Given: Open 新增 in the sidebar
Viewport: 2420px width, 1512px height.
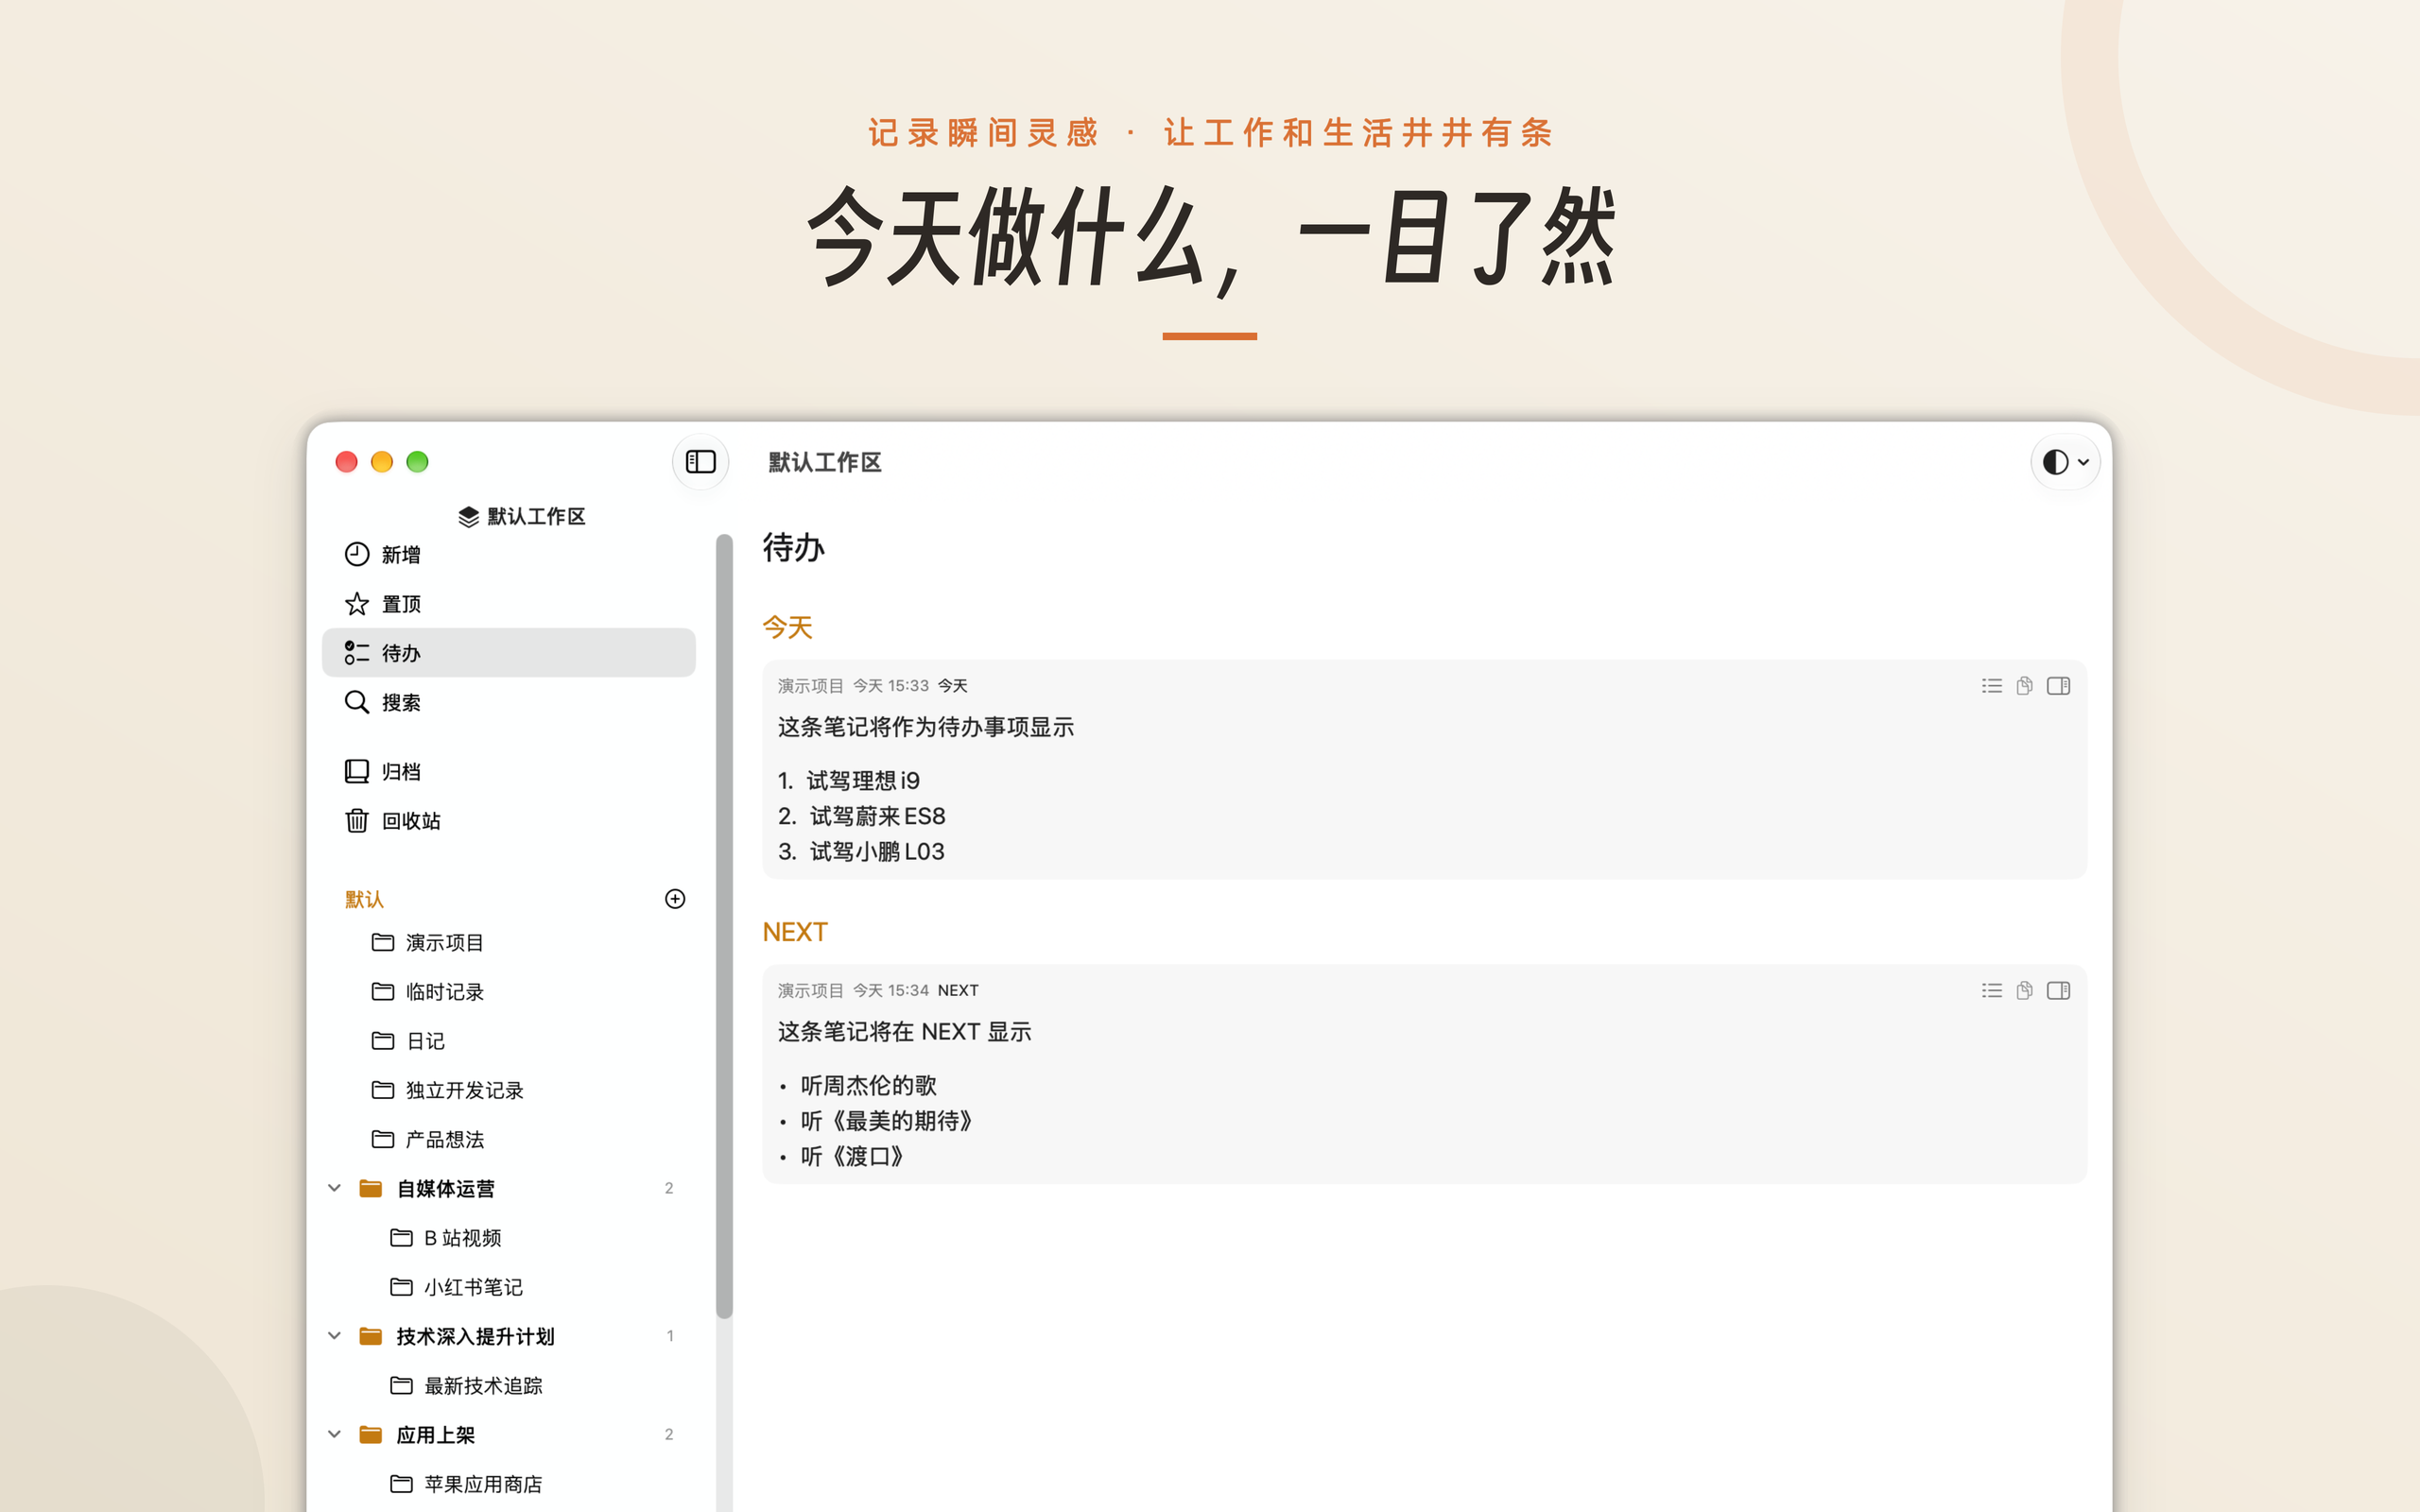Looking at the screenshot, I should tap(508, 554).
